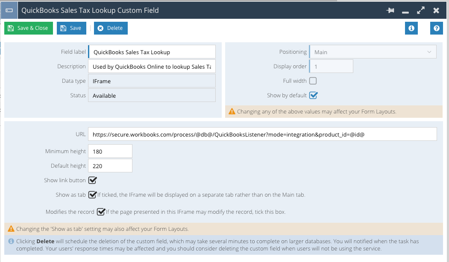Disable the Show as tab checkbox

pyautogui.click(x=92, y=195)
